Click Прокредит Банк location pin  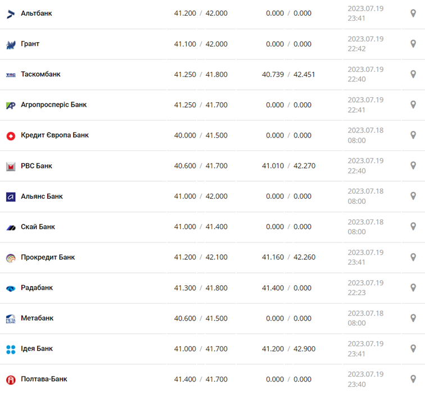point(413,257)
